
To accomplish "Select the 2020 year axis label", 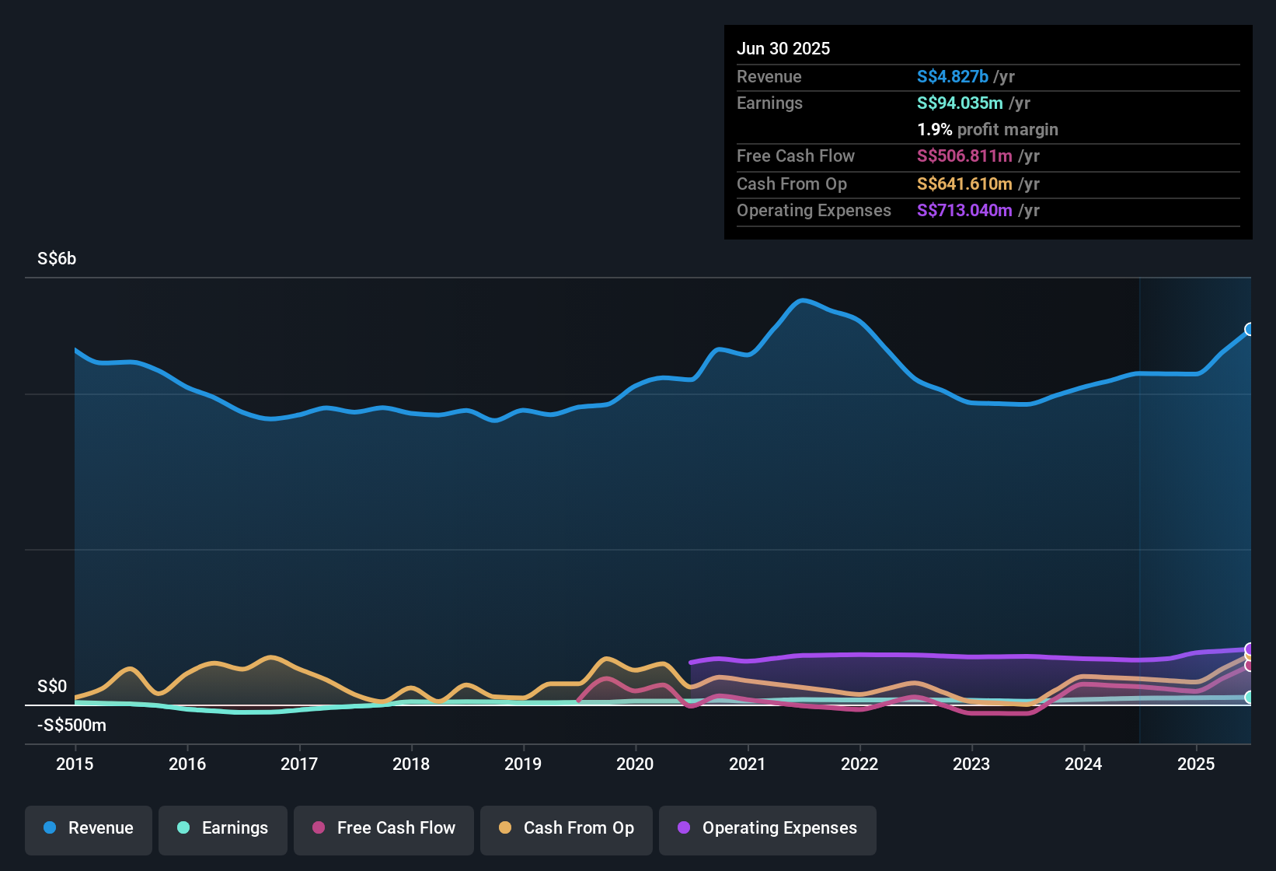I will (635, 764).
